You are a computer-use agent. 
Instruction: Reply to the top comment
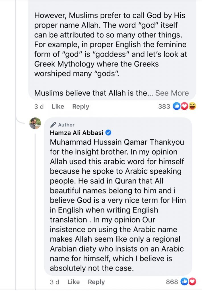(x=81, y=107)
